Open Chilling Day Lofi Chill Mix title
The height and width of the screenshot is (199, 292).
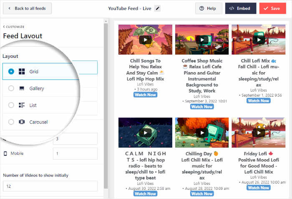(x=202, y=166)
